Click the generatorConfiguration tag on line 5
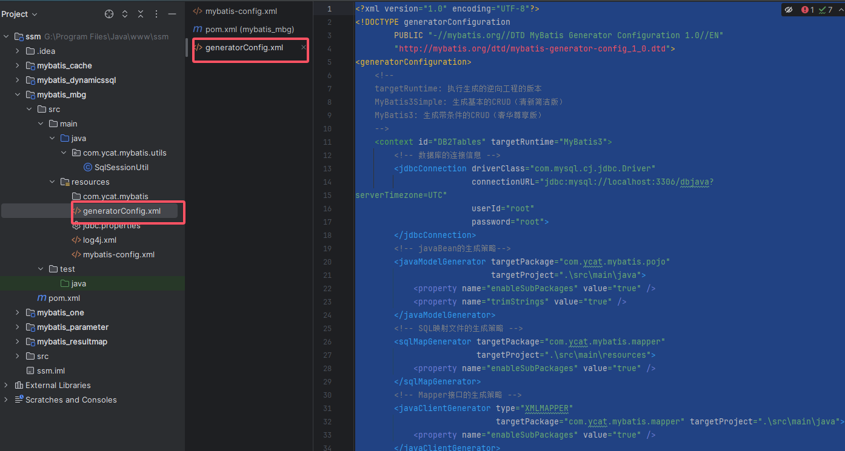The image size is (845, 451). tap(413, 62)
